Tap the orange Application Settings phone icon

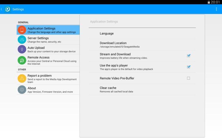(22, 30)
